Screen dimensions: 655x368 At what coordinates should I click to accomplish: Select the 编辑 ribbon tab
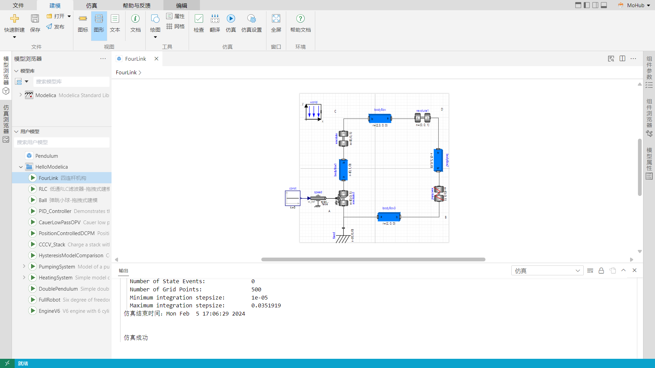pos(181,5)
